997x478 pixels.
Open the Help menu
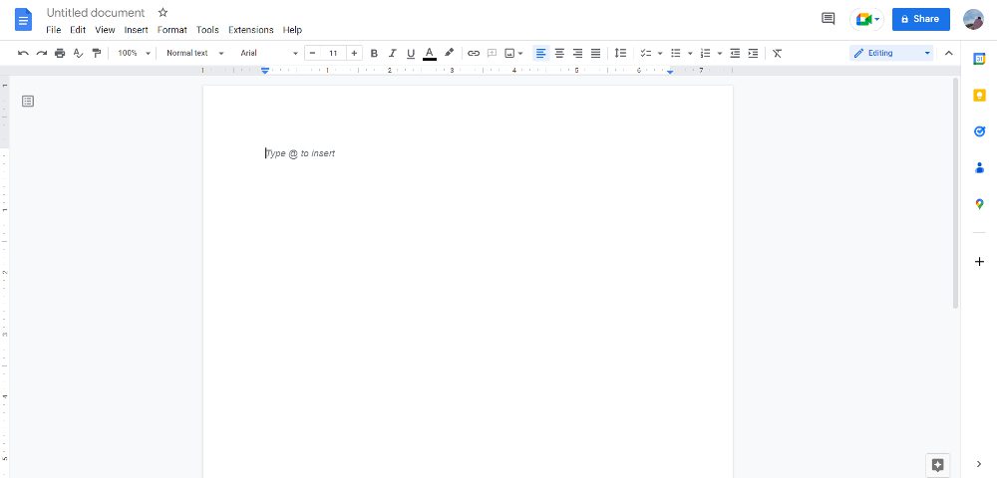292,30
